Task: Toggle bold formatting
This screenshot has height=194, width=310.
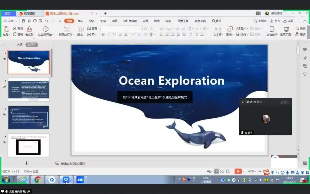Action: tap(103, 34)
